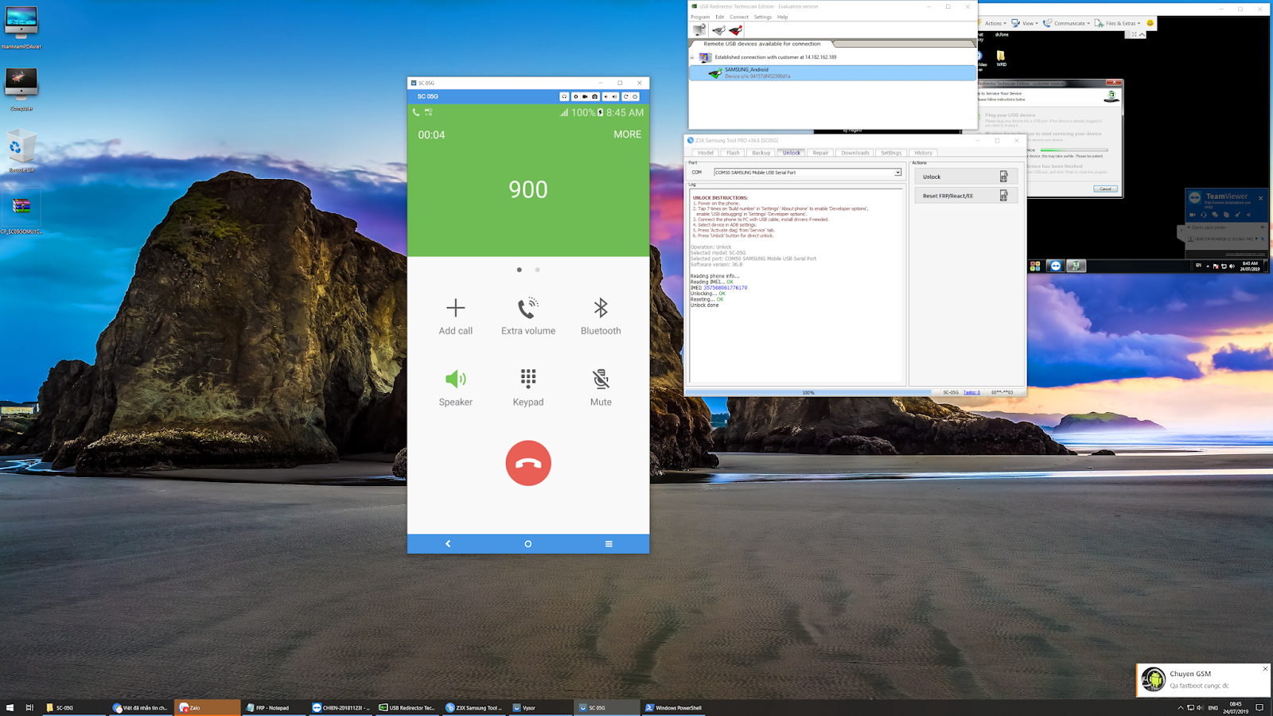This screenshot has height=716, width=1273.
Task: Open the Downloads tab
Action: click(855, 153)
